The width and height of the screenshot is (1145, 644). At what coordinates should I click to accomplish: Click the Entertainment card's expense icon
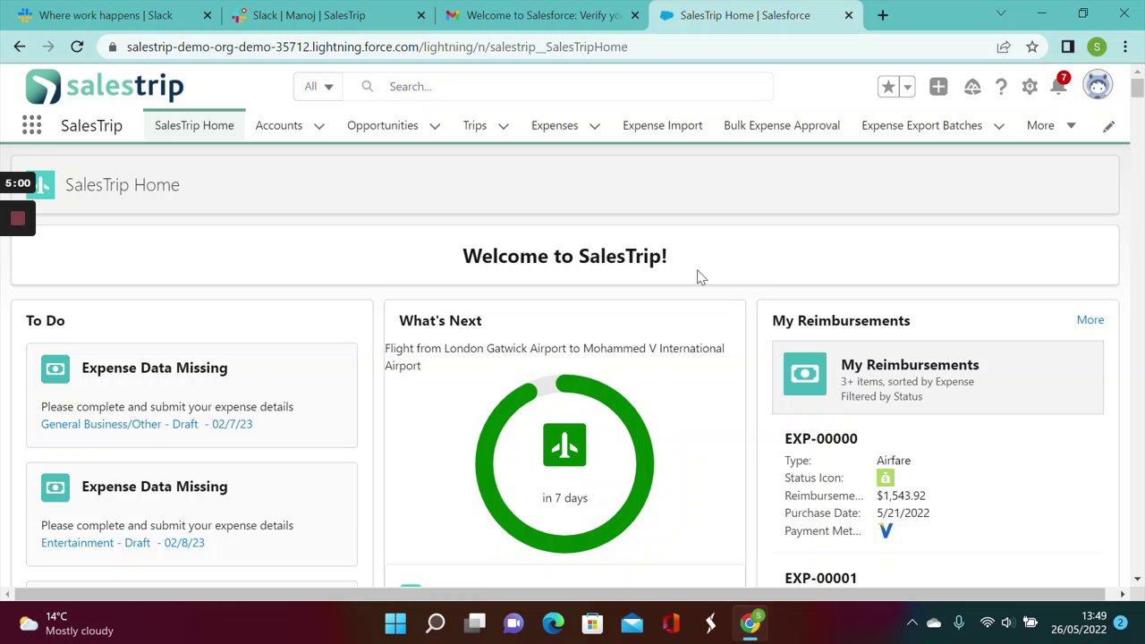coord(55,487)
